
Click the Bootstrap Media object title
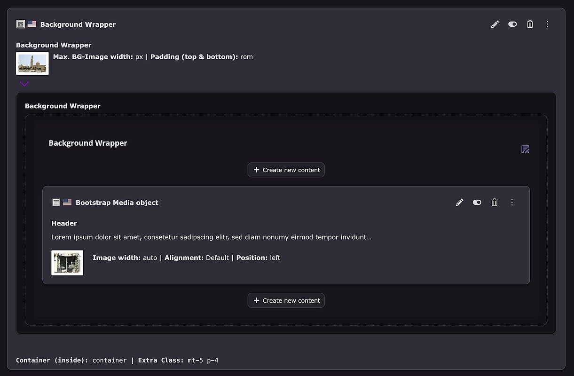pos(117,203)
